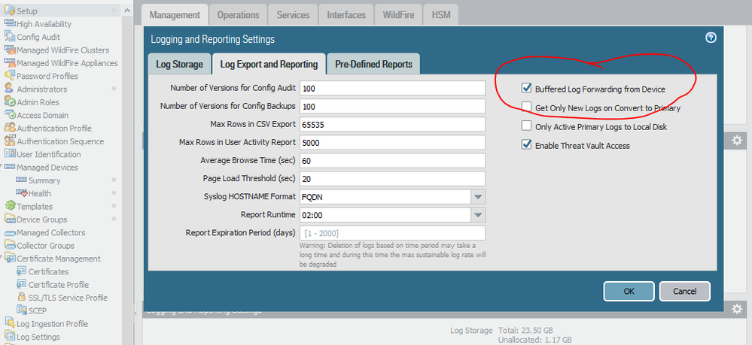Click sidebar scrollbar up arrow

pyautogui.click(x=126, y=11)
